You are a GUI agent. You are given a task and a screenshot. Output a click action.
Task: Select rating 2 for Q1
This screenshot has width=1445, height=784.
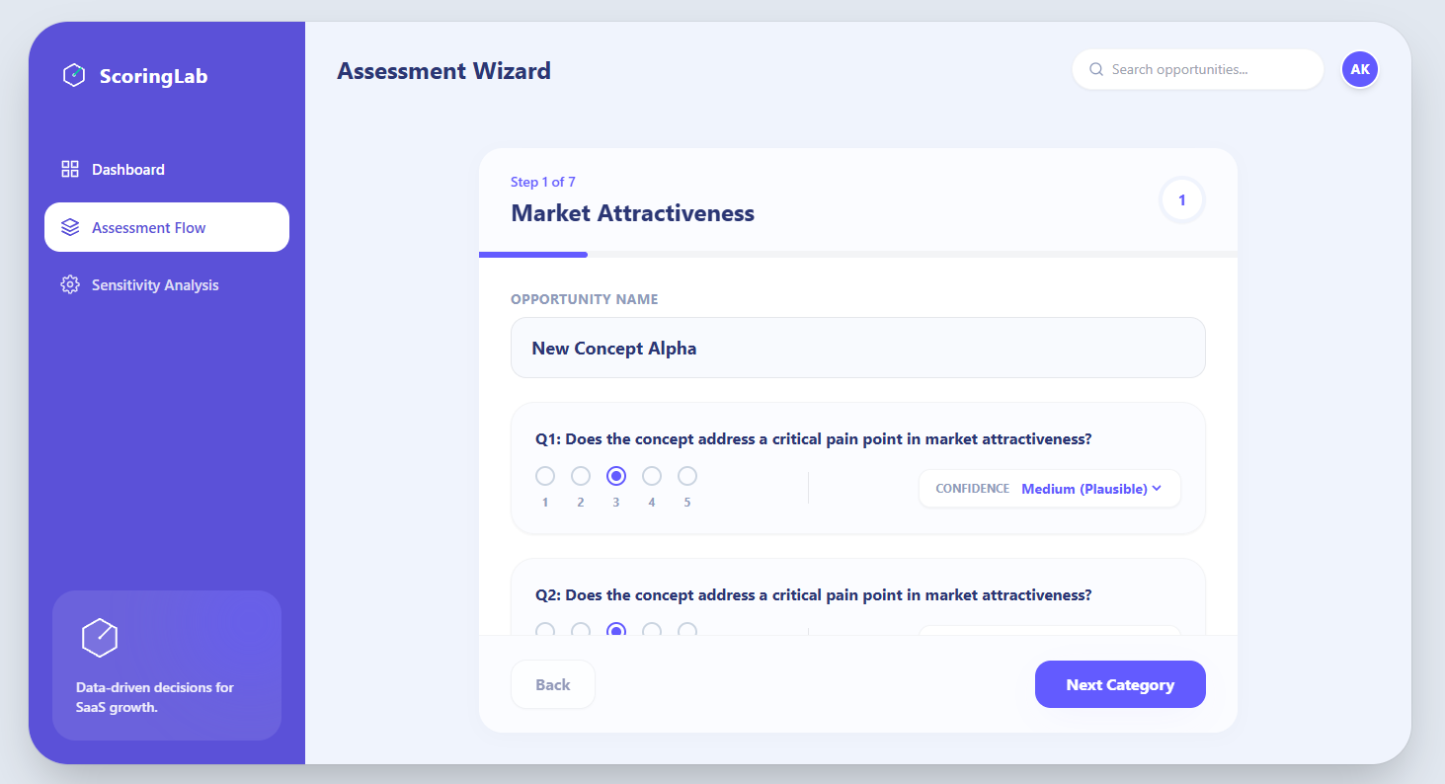(x=581, y=476)
